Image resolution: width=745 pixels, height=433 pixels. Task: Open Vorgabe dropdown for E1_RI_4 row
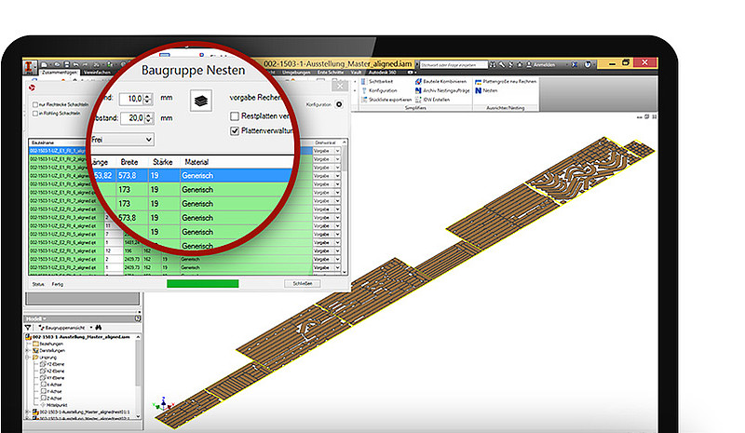pos(338,176)
